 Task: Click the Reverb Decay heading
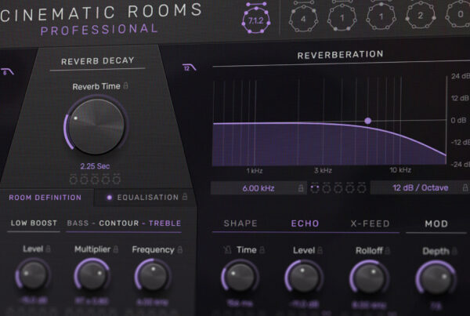98,61
